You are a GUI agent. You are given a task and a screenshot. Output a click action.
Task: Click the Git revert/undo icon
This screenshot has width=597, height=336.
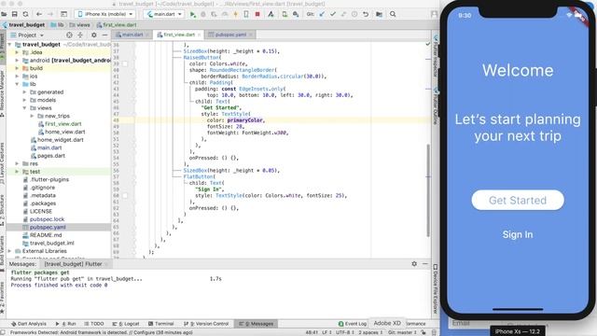click(x=366, y=14)
